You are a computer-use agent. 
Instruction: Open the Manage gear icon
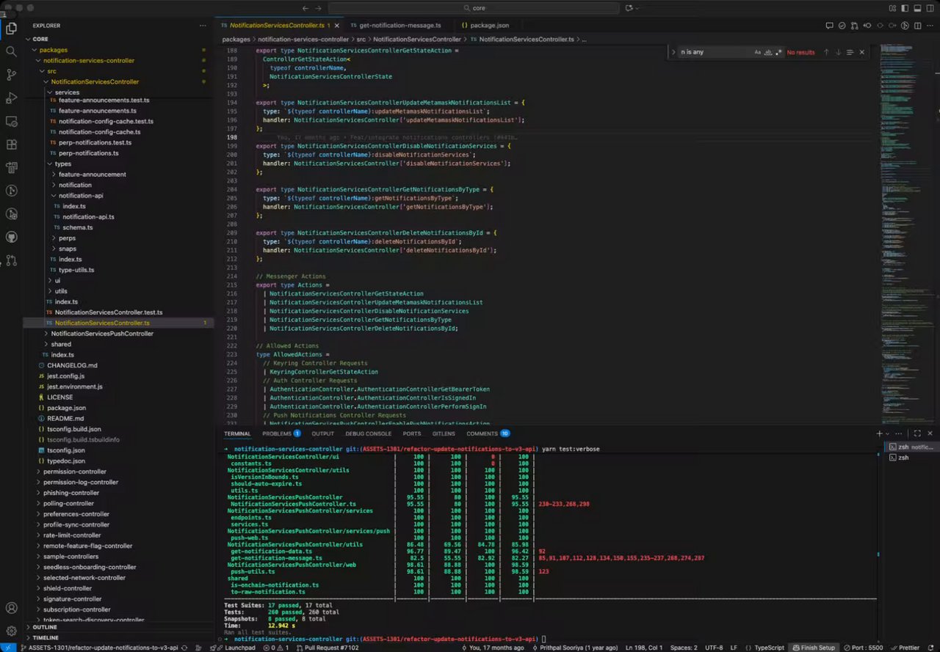(x=11, y=631)
